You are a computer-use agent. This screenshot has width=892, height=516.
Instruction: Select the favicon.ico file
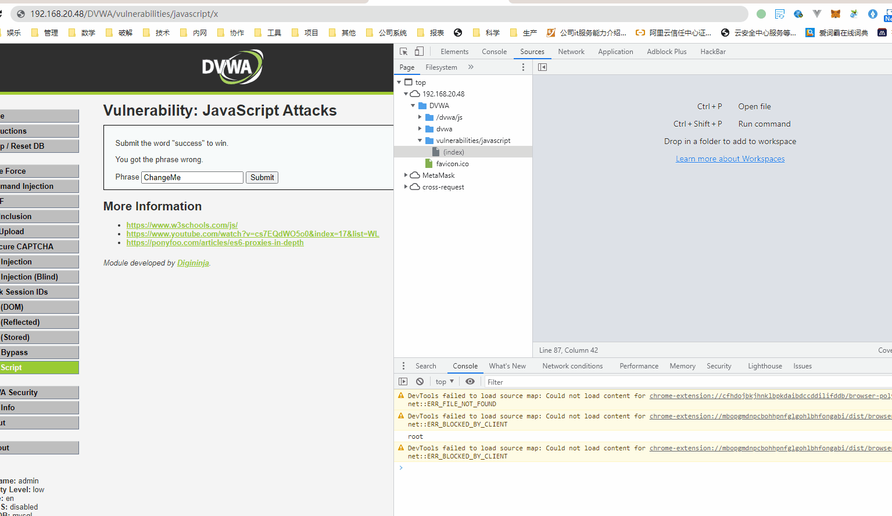[x=452, y=164]
